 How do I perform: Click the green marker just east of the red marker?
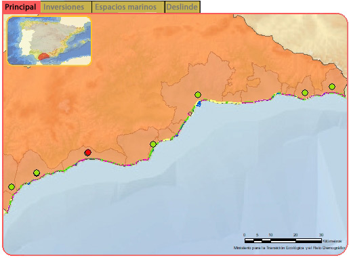153,144
